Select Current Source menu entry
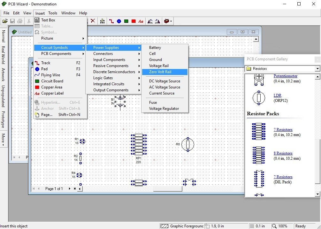The image size is (321, 229). click(165, 93)
